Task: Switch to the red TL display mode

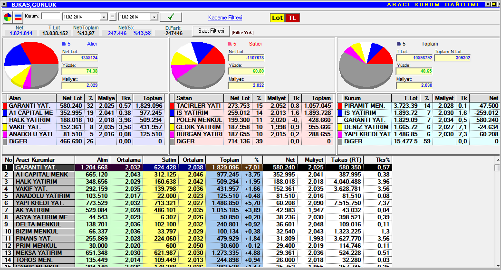Action: (292, 18)
